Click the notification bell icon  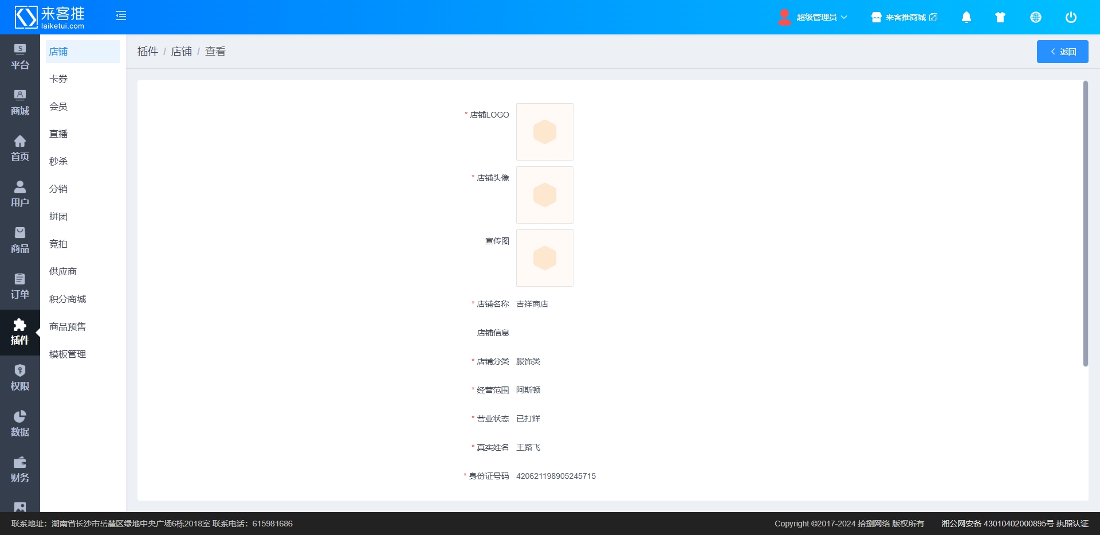[x=966, y=17]
